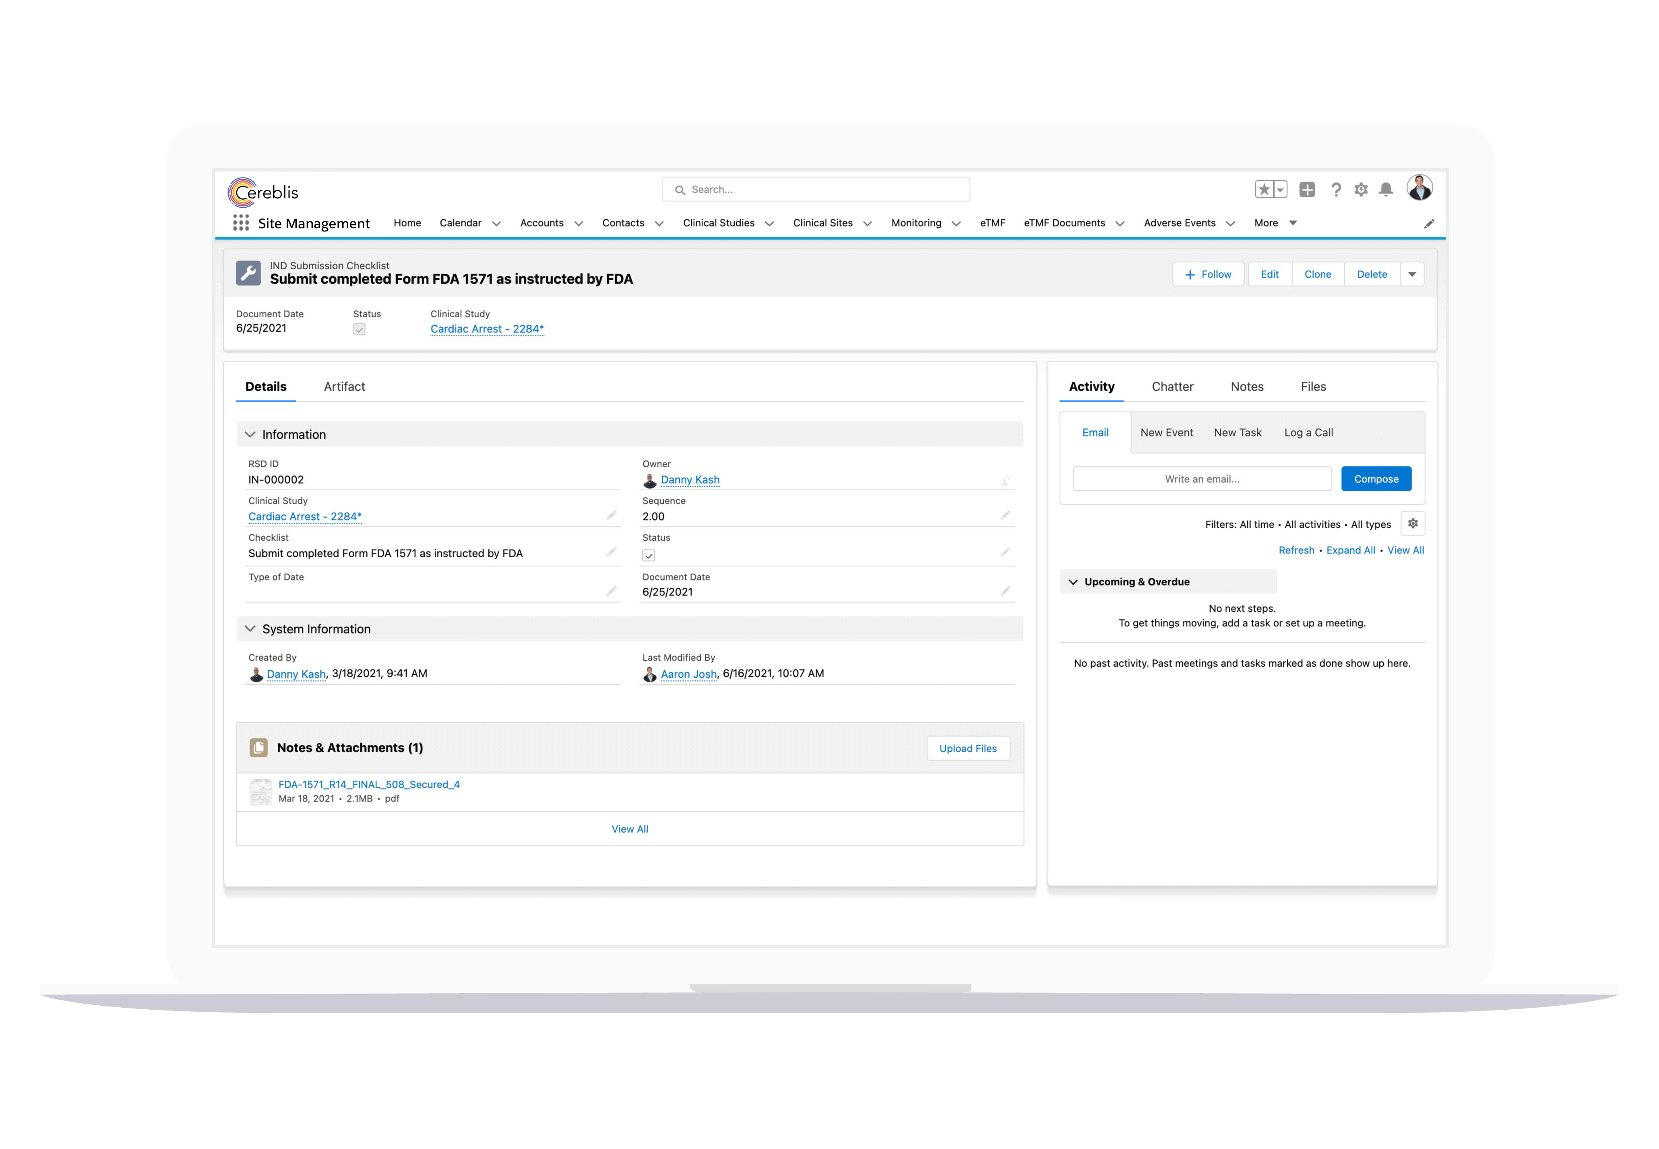Click the Cereblis logo

tap(263, 192)
